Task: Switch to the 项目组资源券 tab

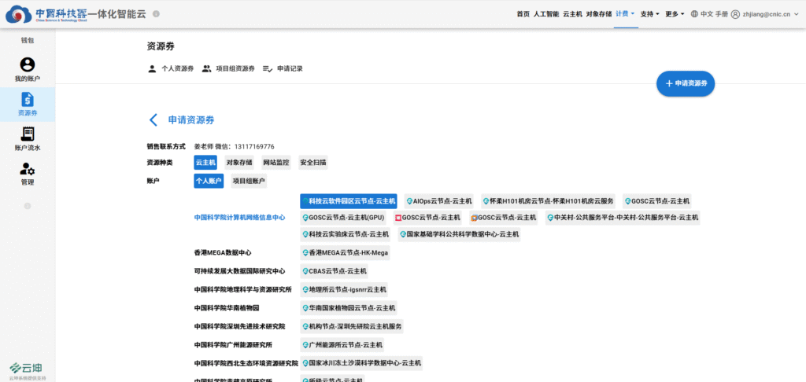Action: 228,68
